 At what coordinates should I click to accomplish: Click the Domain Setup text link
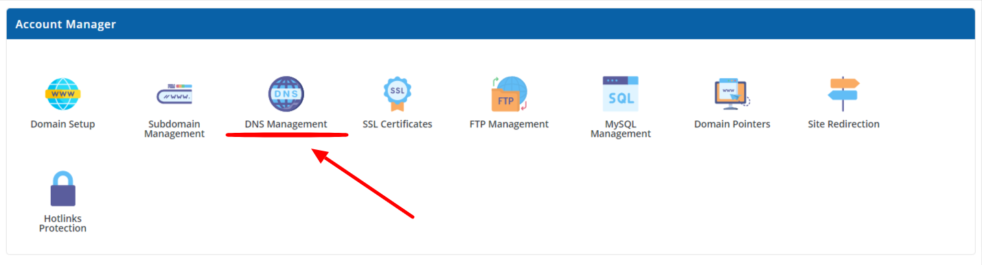pyautogui.click(x=62, y=124)
